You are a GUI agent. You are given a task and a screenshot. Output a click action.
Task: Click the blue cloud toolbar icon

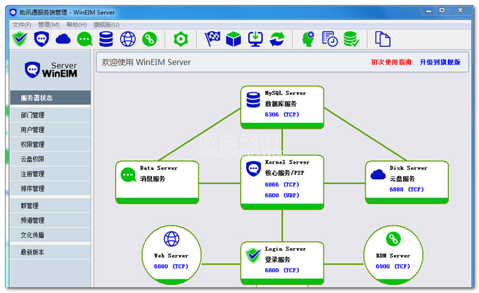click(x=63, y=39)
